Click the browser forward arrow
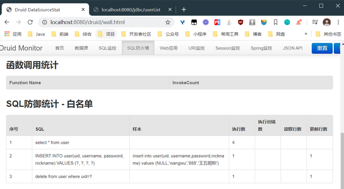 pyautogui.click(x=18, y=22)
